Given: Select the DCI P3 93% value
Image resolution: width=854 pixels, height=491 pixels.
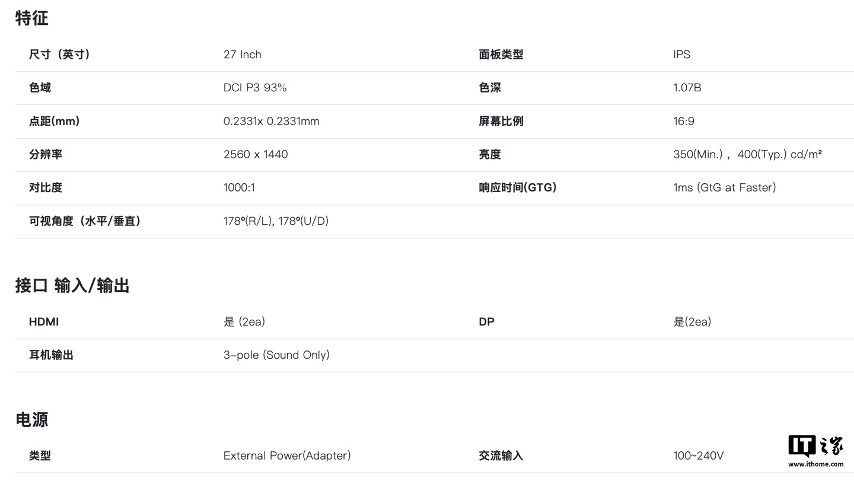Looking at the screenshot, I should [255, 88].
